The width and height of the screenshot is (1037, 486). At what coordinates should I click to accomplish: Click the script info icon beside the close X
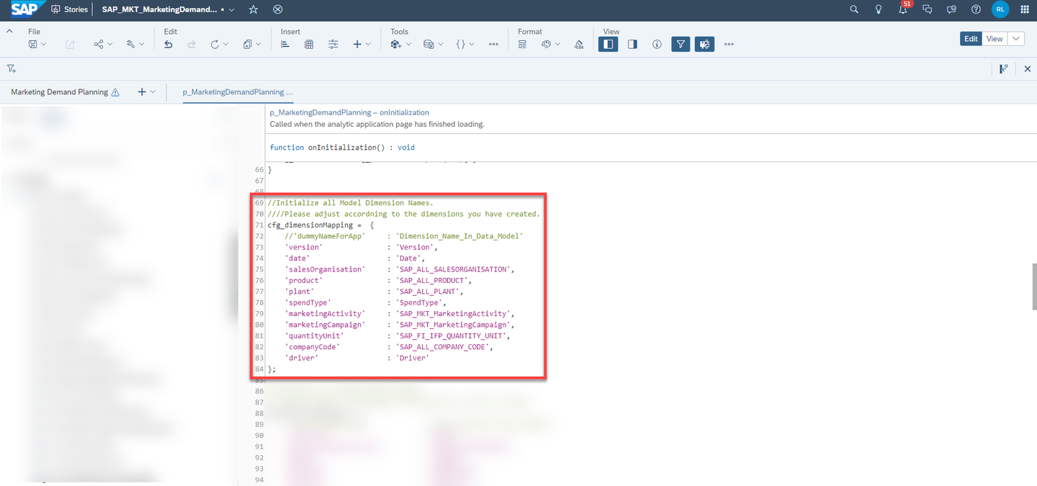[x=1003, y=68]
